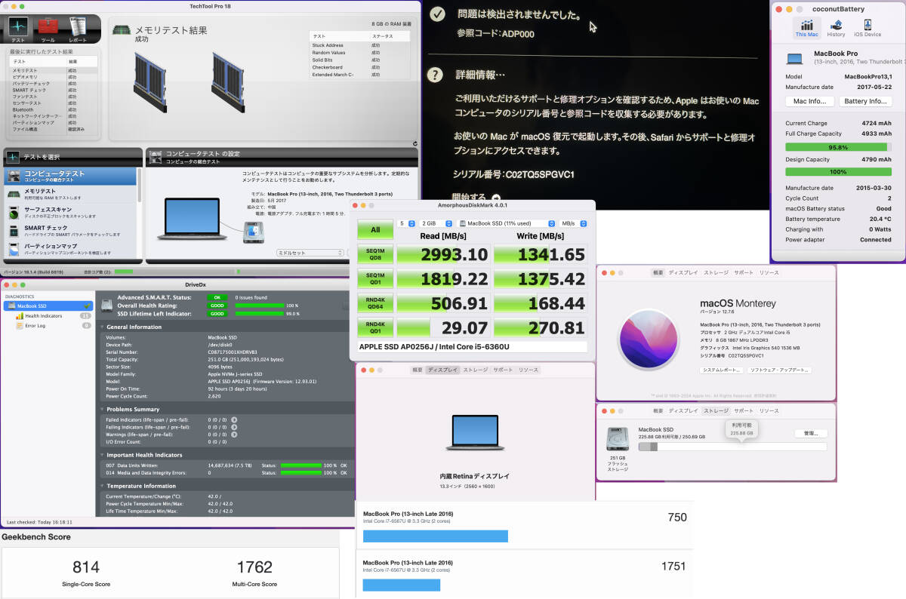Screen dimensions: 906x599
Task: Click the 開始する arrow in Apple Diagnostics
Action: tap(497, 198)
